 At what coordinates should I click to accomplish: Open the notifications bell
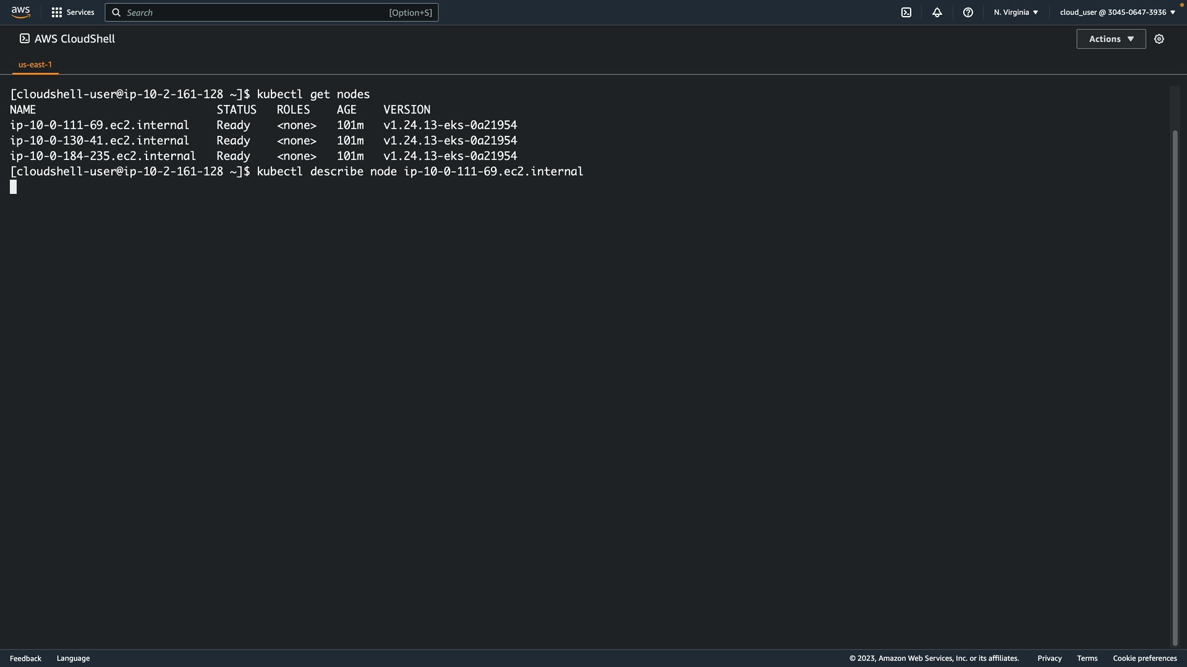(937, 12)
